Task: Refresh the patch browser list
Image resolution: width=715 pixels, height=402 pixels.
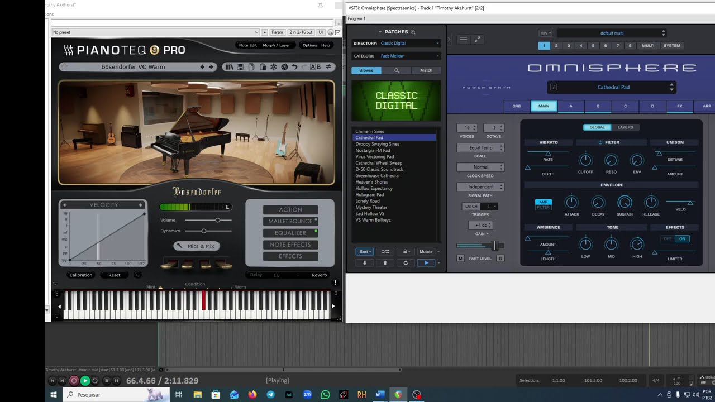Action: tap(406, 262)
